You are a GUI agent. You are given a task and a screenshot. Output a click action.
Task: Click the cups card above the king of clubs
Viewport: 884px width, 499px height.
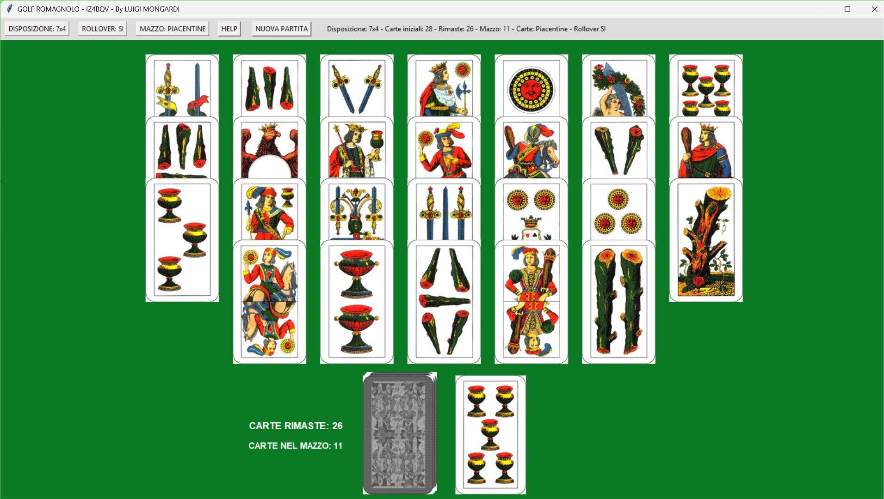[x=706, y=85]
